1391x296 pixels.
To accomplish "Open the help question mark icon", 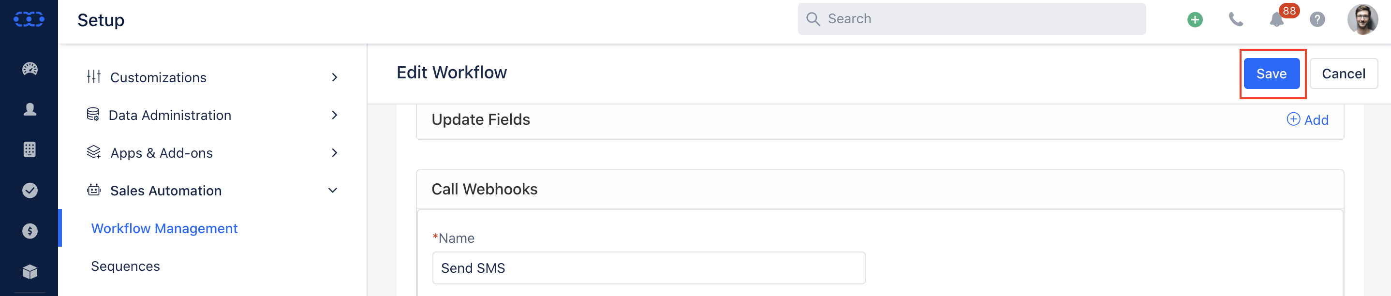I will point(1317,19).
